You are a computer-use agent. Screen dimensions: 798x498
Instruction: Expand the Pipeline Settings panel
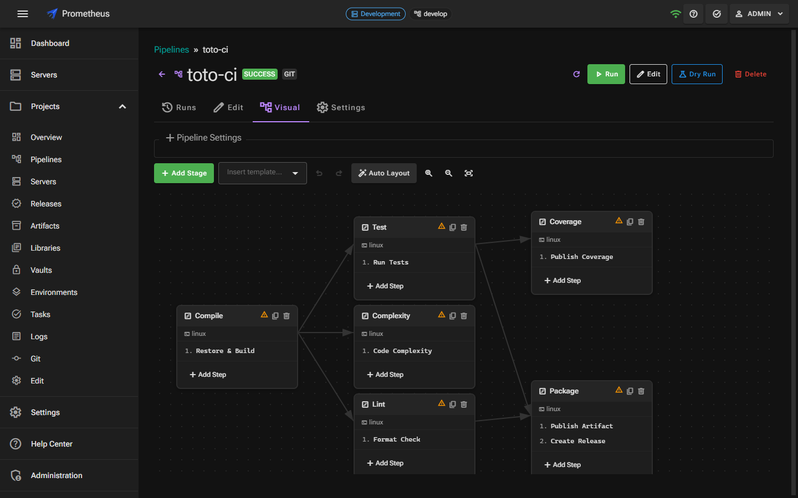click(x=204, y=138)
